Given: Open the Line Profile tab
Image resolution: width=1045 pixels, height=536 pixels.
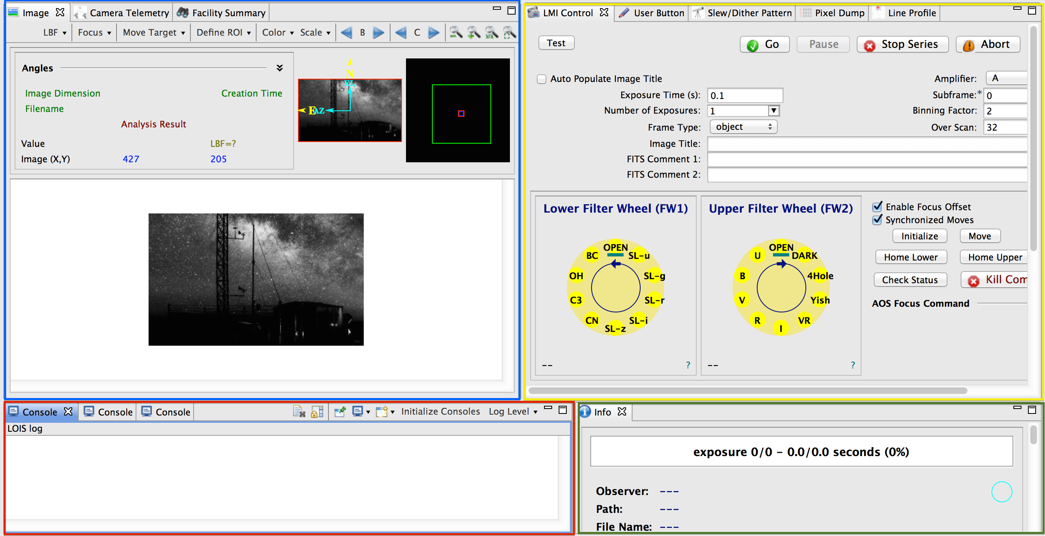Looking at the screenshot, I should [905, 13].
